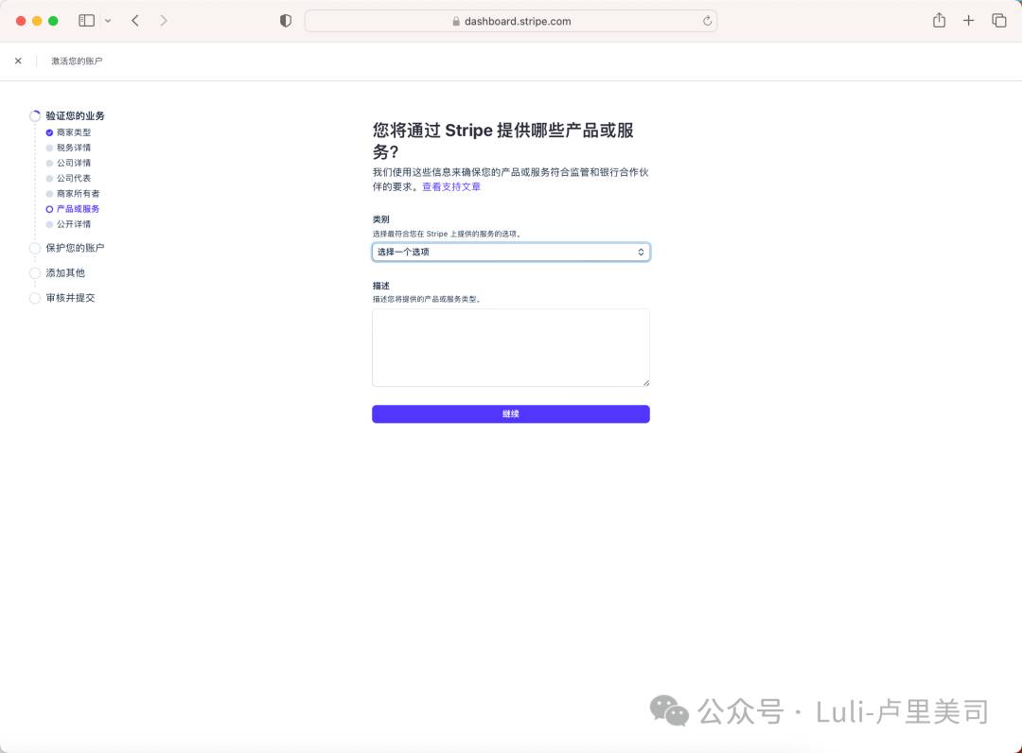Viewport: 1022px width, 753px height.
Task: Click the 激活您的账户 header text
Action: pyautogui.click(x=77, y=61)
